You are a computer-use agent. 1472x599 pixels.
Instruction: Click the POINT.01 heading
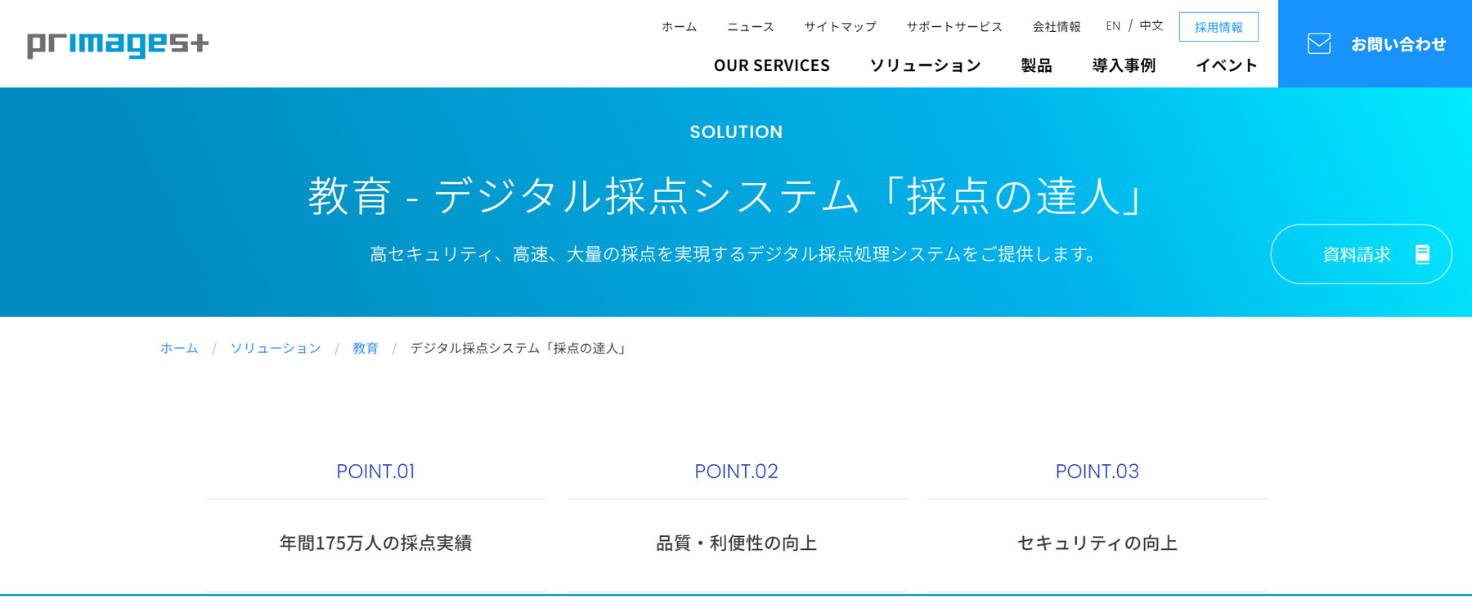coord(375,472)
